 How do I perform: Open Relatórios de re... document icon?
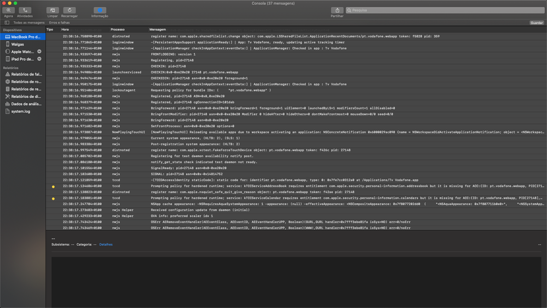[x=7, y=89]
